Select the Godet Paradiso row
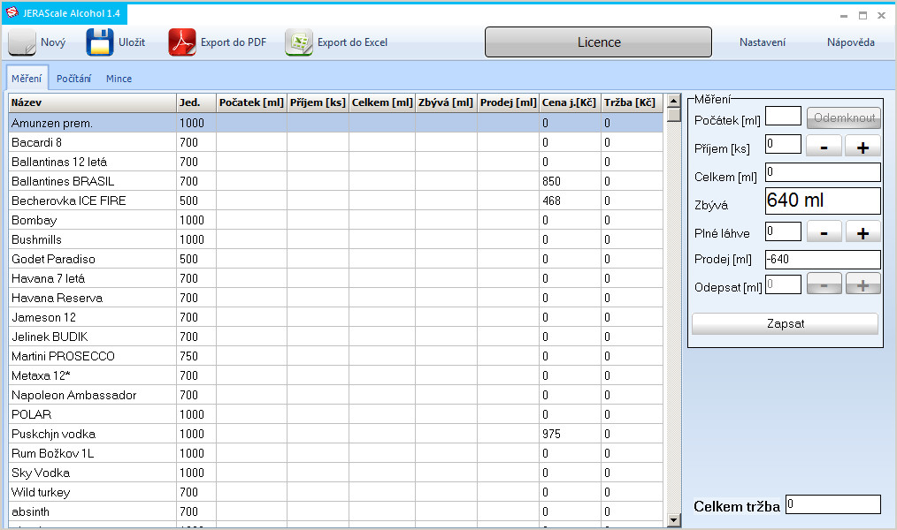 [336, 259]
